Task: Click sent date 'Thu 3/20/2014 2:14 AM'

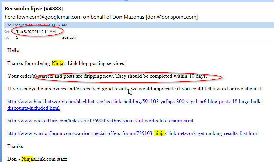Action: tap(36, 32)
